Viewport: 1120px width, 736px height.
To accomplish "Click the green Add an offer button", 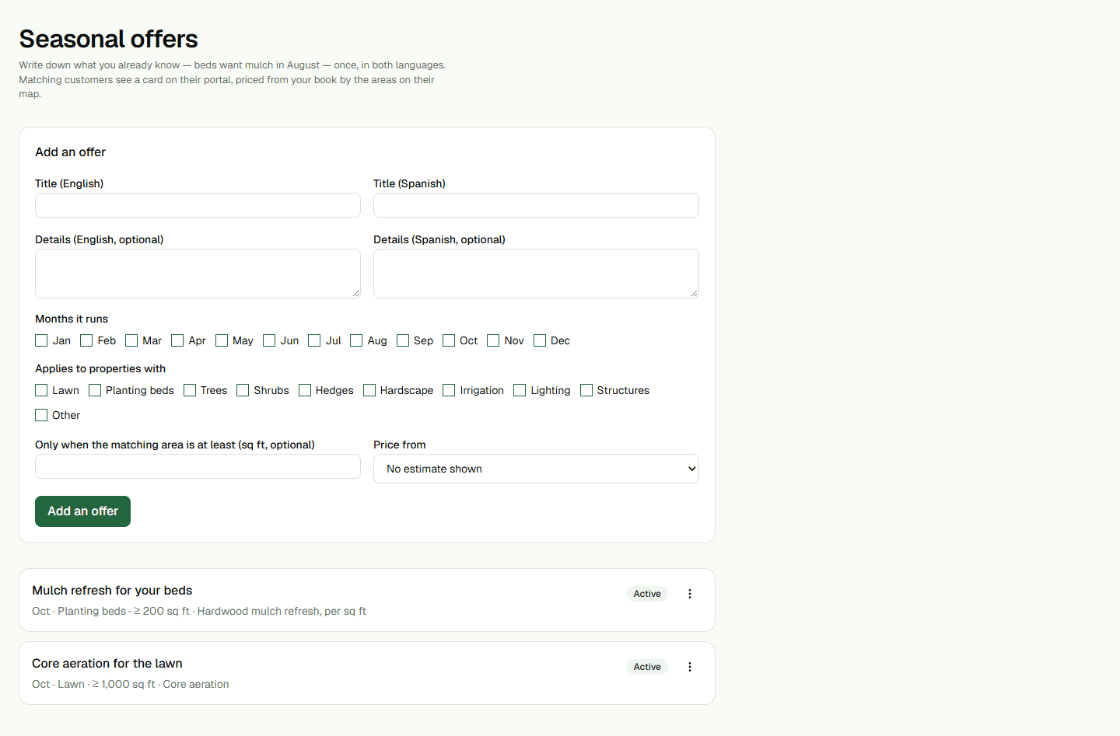I will tap(82, 511).
